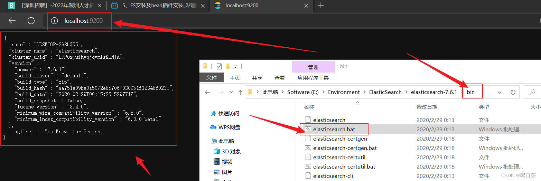Select the elasticsearch file without extension
541x181 pixels.
click(x=329, y=120)
